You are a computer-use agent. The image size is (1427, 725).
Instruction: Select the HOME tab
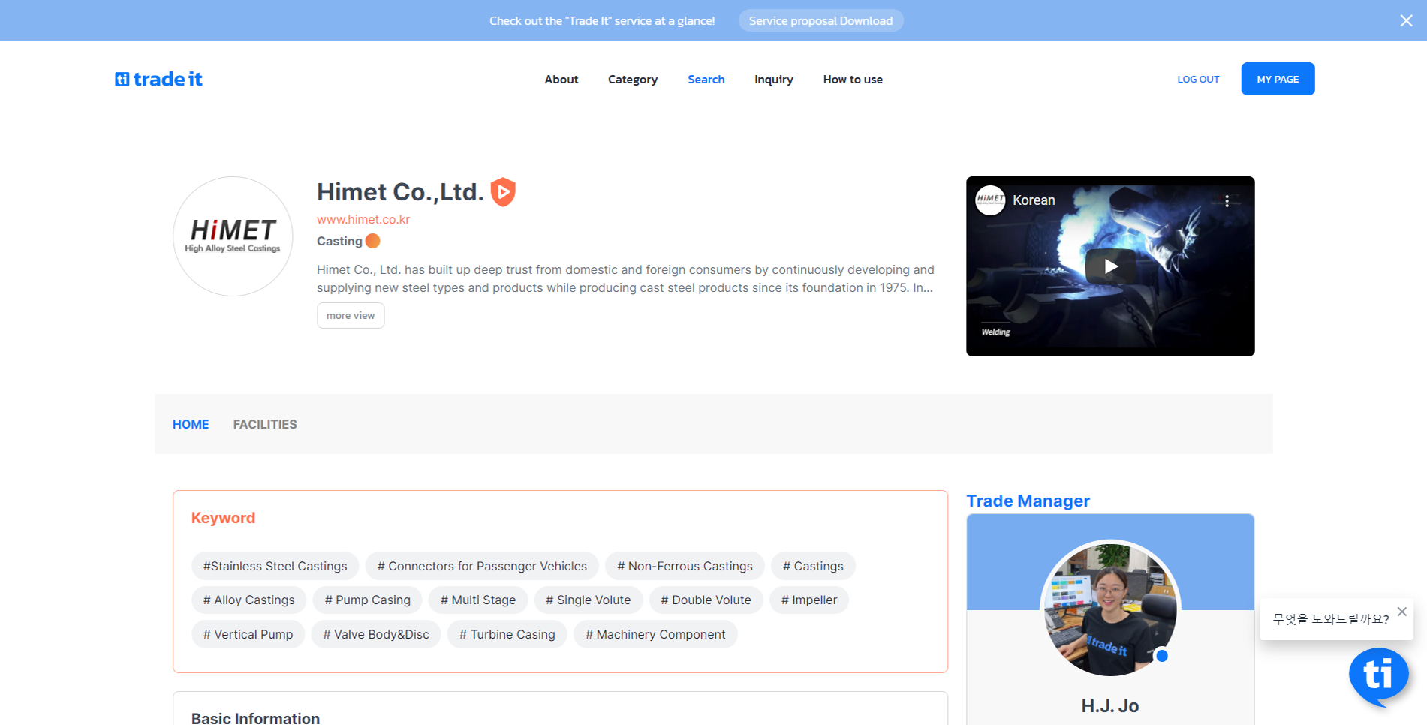click(191, 424)
